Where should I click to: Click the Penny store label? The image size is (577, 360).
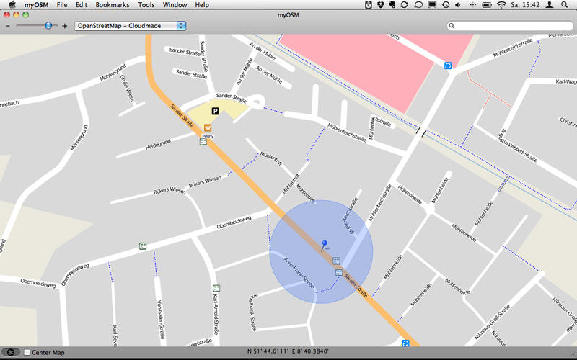(x=208, y=136)
